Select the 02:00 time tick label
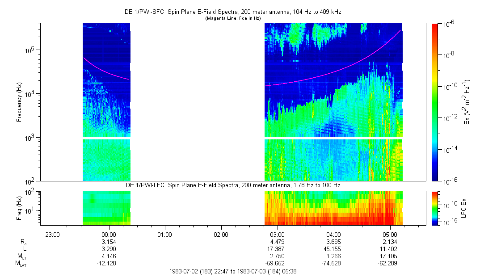 [221, 234]
